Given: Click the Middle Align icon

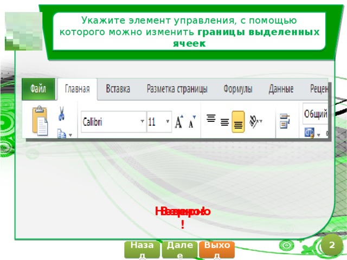Looking at the screenshot, I should coord(224,122).
